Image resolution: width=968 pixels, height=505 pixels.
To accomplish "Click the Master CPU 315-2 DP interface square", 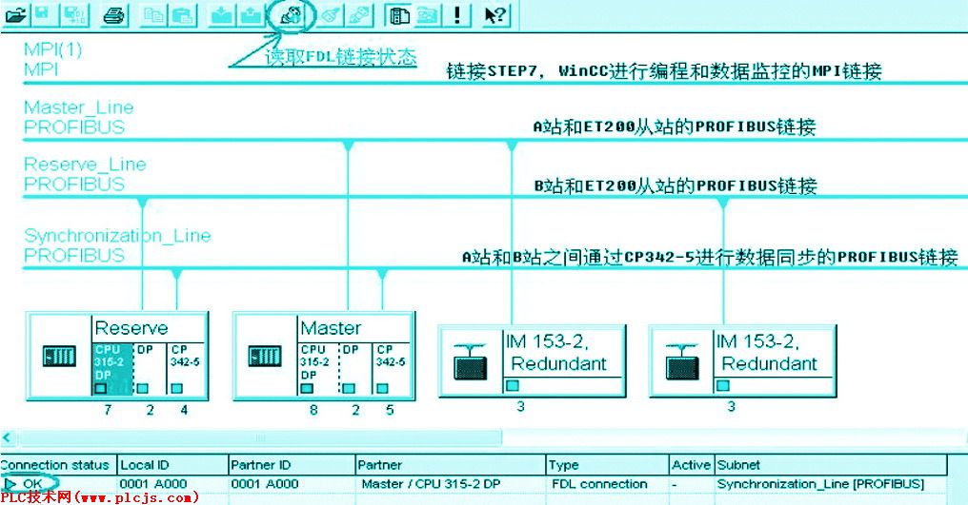I will pyautogui.click(x=306, y=388).
